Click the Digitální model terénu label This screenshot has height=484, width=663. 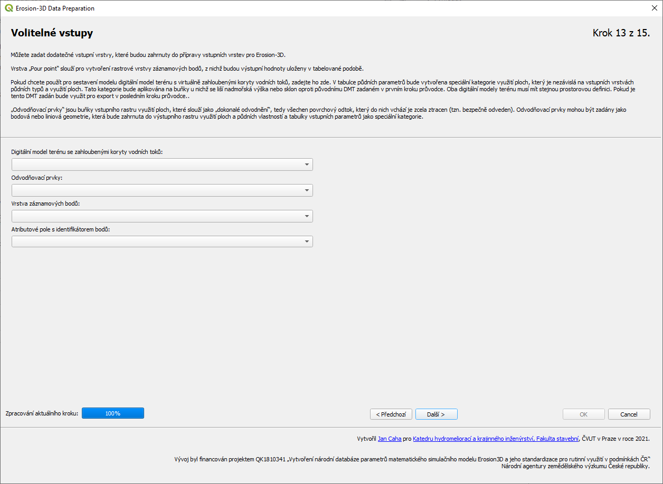[x=87, y=152]
